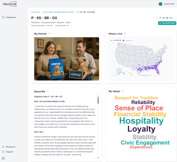This screenshot has width=177, height=162.
Task: Open the Franklin Smith account menu
Action: tap(168, 4)
